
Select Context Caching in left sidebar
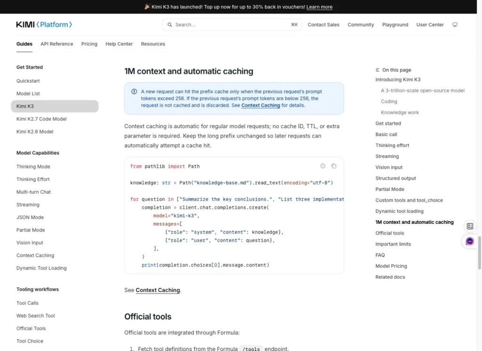coord(35,255)
